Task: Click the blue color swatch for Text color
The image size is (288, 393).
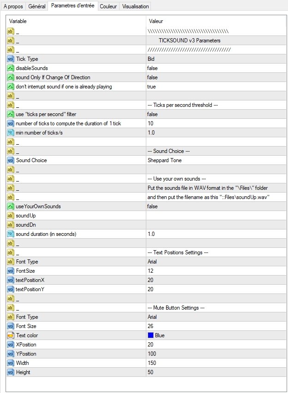Action: point(150,335)
